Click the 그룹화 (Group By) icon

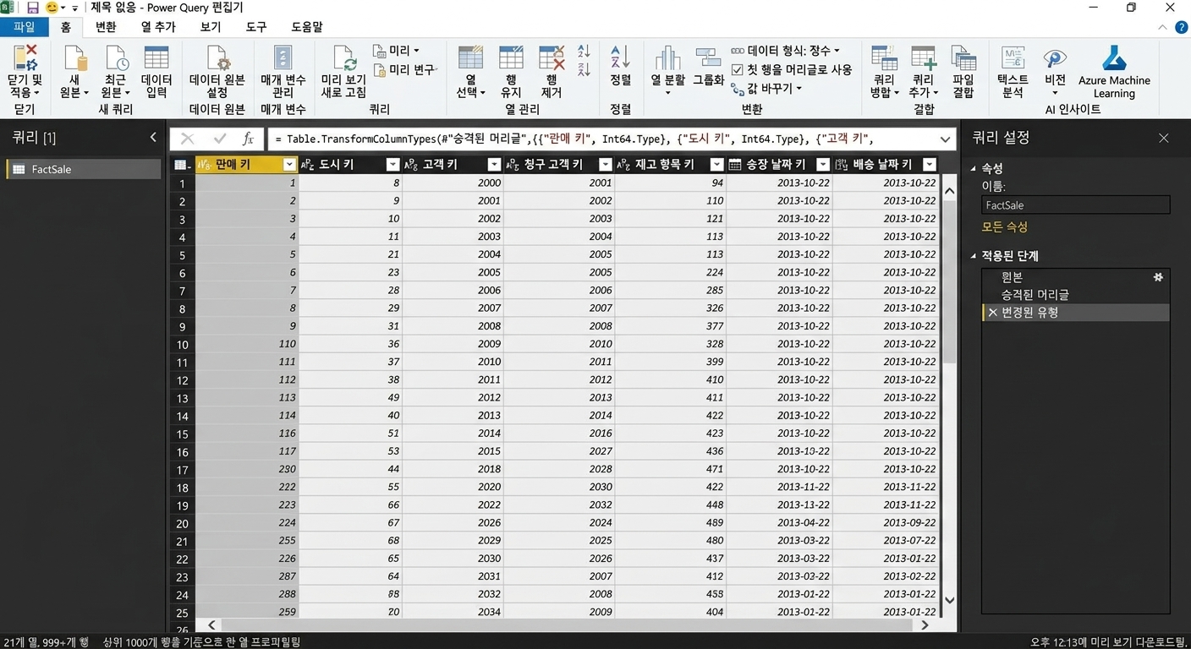708,57
